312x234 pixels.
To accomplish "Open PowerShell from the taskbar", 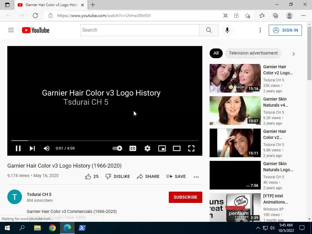I will click(82, 228).
